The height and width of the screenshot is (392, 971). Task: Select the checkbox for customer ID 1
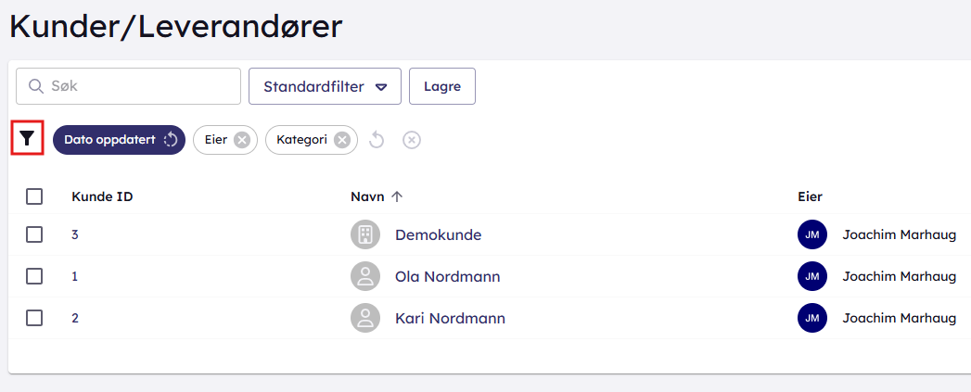34,276
